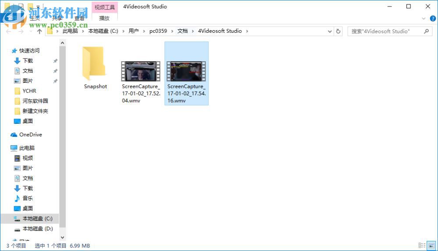Image resolution: width=438 pixels, height=251 pixels.
Task: Switch to large icons view in status bar
Action: (x=431, y=246)
